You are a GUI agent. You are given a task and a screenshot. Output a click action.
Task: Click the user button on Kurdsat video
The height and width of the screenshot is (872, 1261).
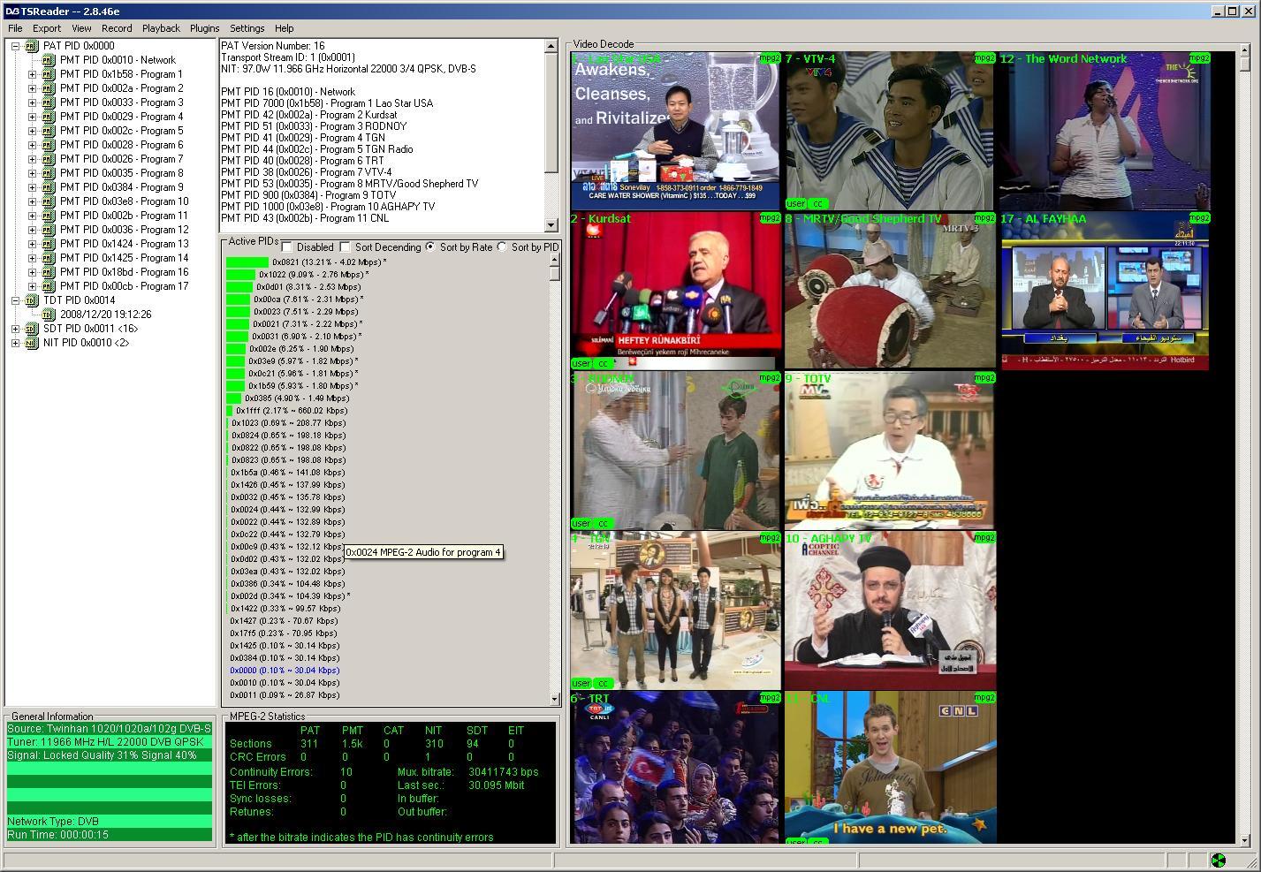(x=581, y=363)
